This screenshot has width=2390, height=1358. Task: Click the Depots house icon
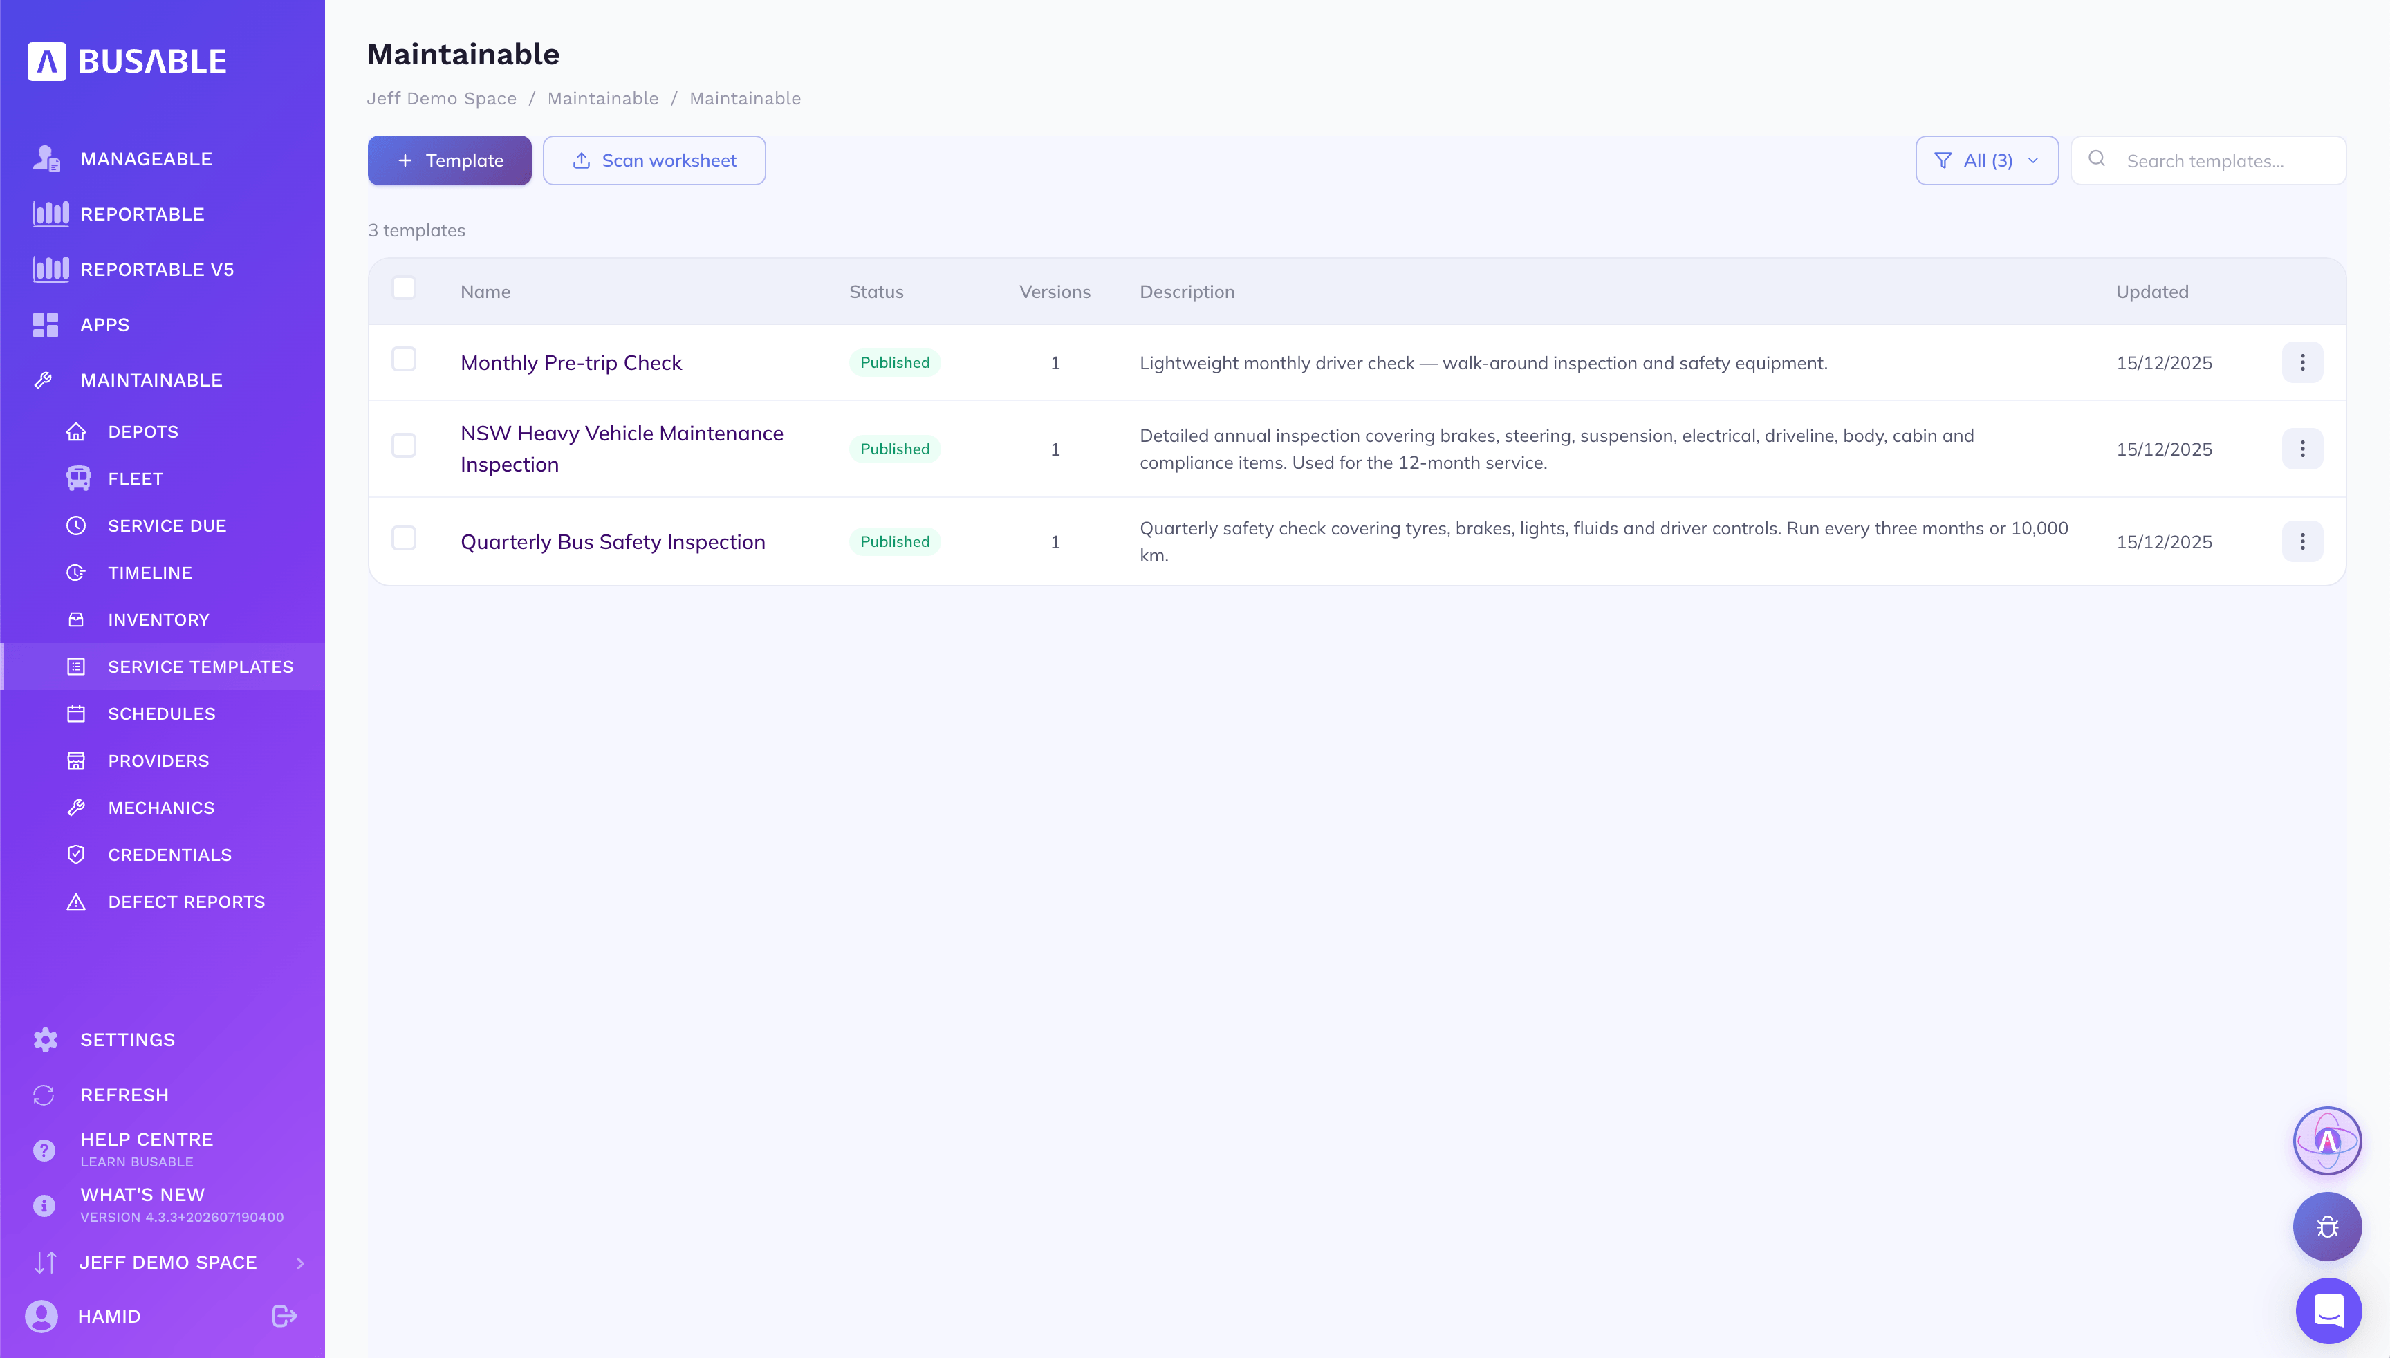click(x=77, y=432)
